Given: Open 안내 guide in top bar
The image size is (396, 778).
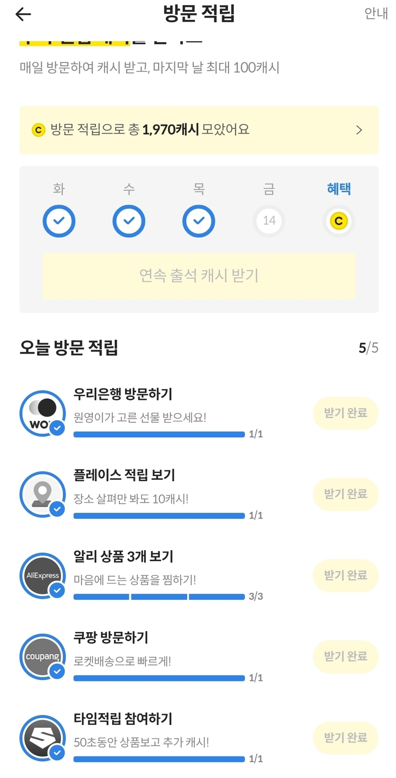Looking at the screenshot, I should pyautogui.click(x=376, y=13).
